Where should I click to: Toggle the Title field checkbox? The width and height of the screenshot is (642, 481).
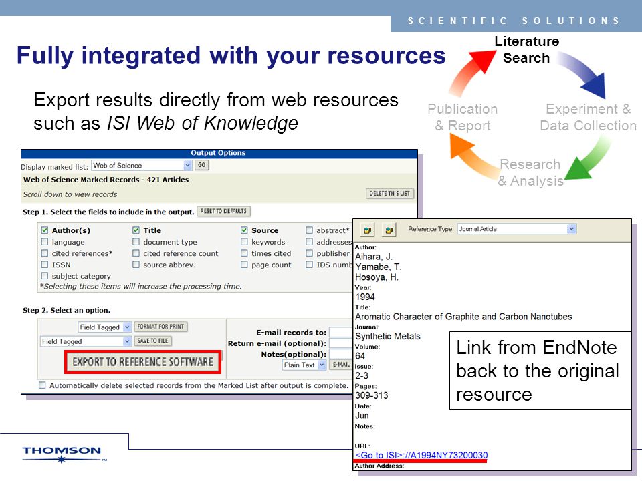[x=136, y=230]
